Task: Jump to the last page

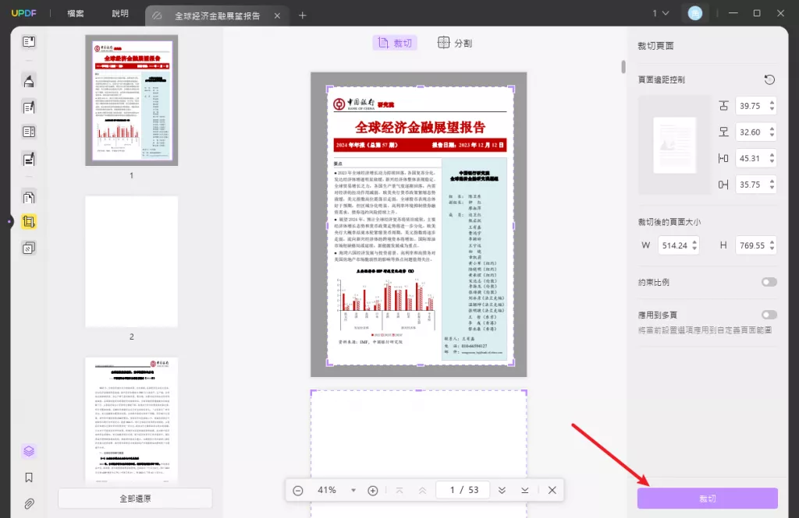Action: click(525, 490)
